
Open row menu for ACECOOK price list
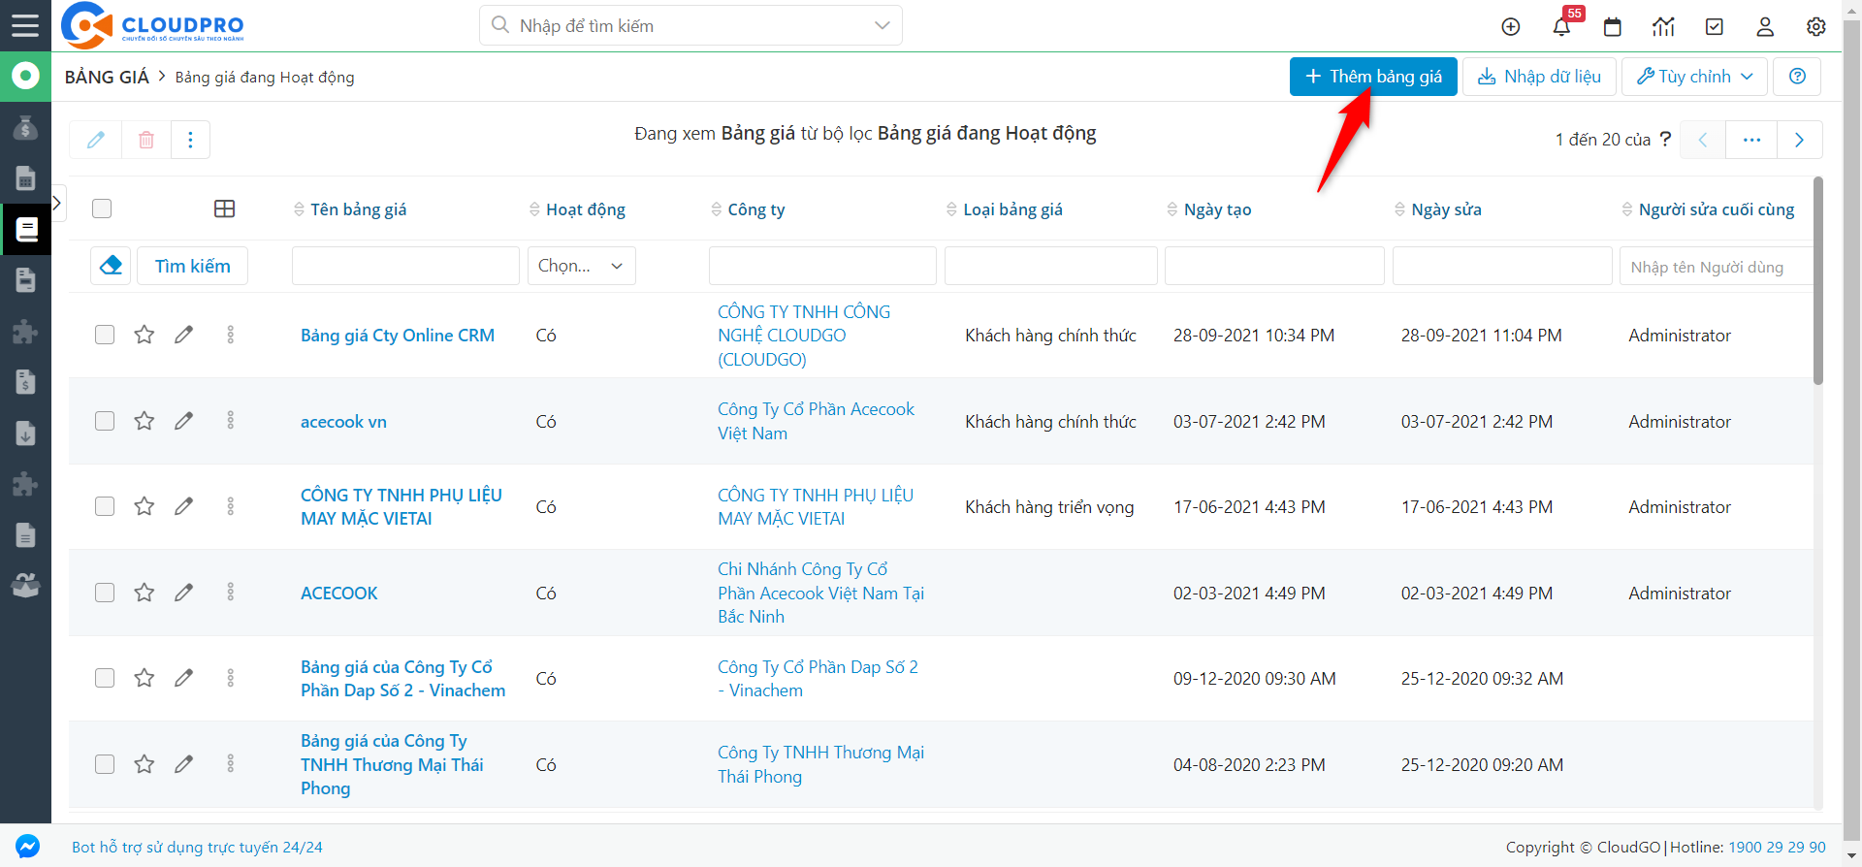point(230,592)
